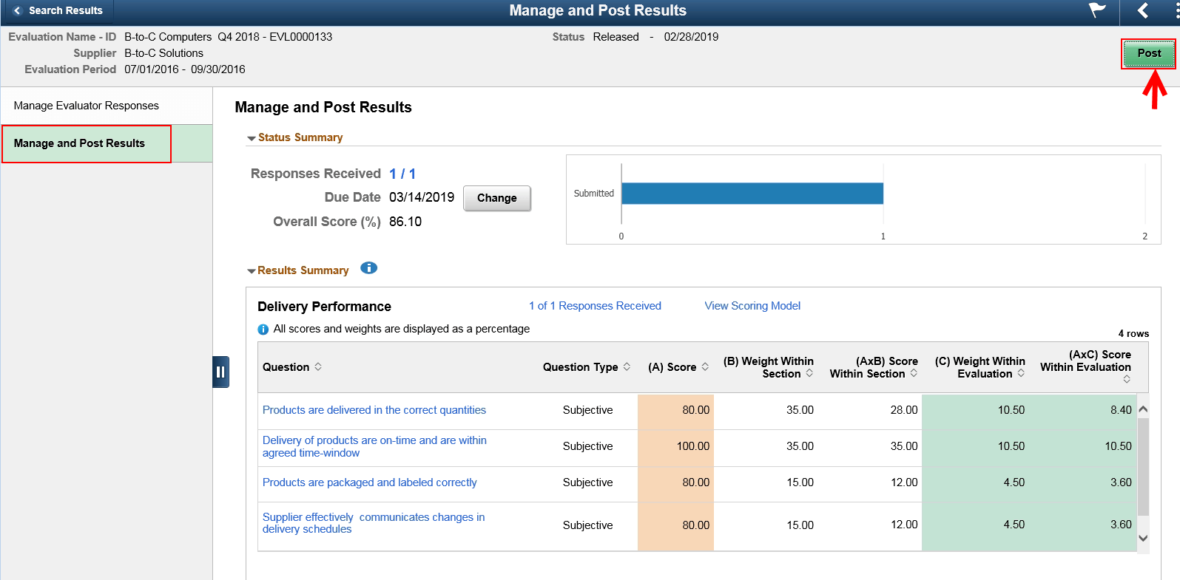Click the supplier name B-to-C Solutions
The width and height of the screenshot is (1180, 580).
point(163,53)
